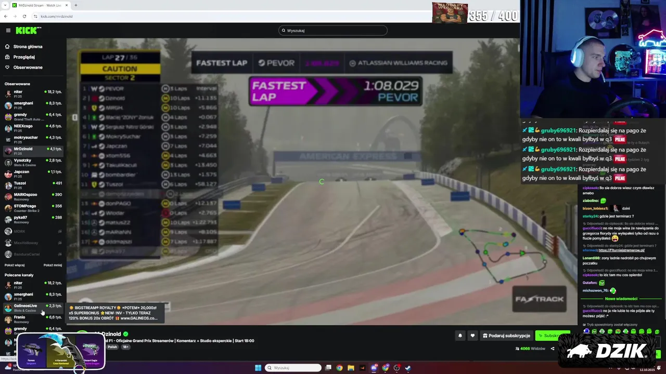666x374 pixels.
Task: Go to Strona główna
Action: (28, 47)
